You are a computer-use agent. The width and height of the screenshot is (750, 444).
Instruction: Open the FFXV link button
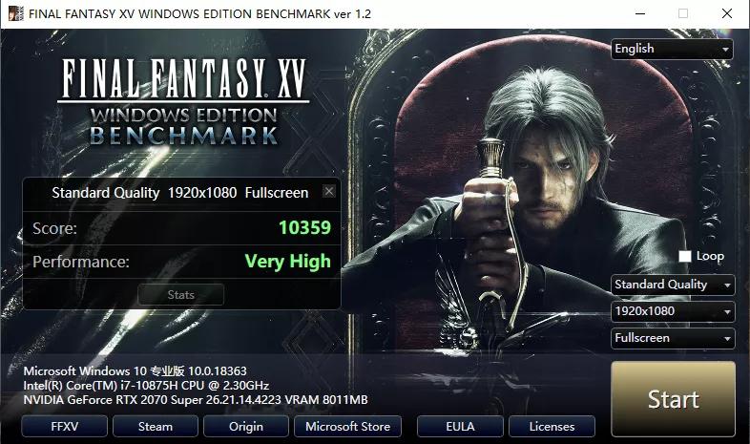65,426
